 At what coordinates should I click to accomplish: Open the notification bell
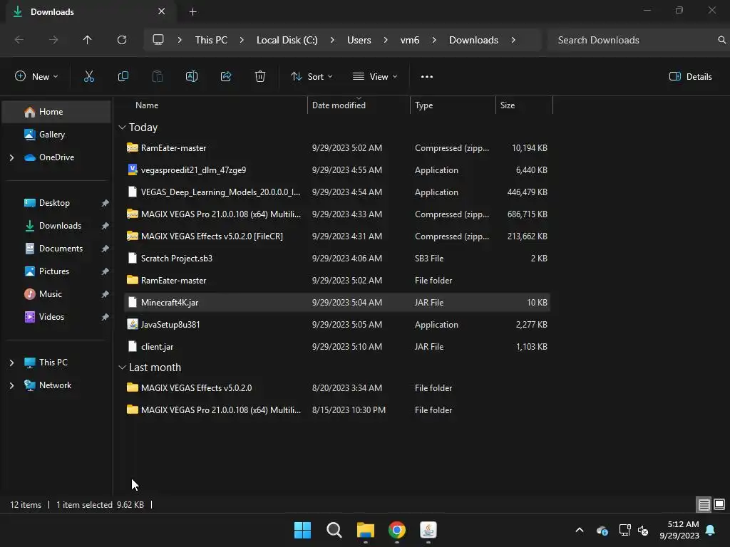pyautogui.click(x=711, y=530)
